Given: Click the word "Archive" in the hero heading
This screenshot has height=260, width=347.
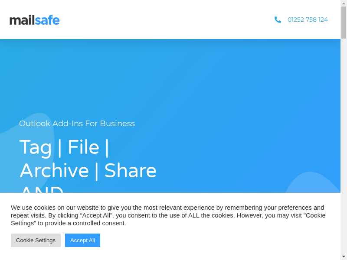Looking at the screenshot, I should point(54,171).
